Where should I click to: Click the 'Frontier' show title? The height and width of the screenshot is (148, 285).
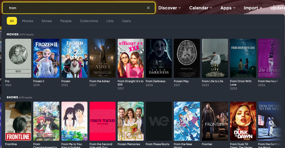(x=207, y=144)
